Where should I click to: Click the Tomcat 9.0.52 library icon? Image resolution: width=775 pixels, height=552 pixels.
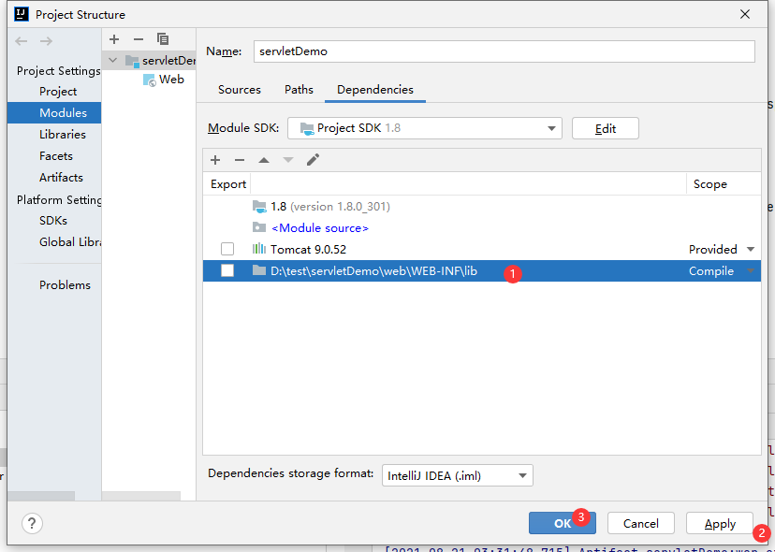tap(259, 249)
